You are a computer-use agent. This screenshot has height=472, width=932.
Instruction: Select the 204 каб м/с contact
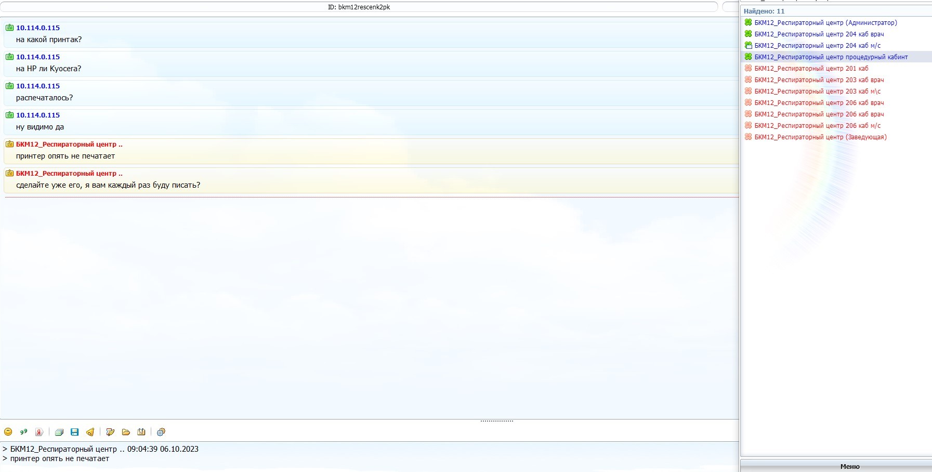pyautogui.click(x=817, y=46)
